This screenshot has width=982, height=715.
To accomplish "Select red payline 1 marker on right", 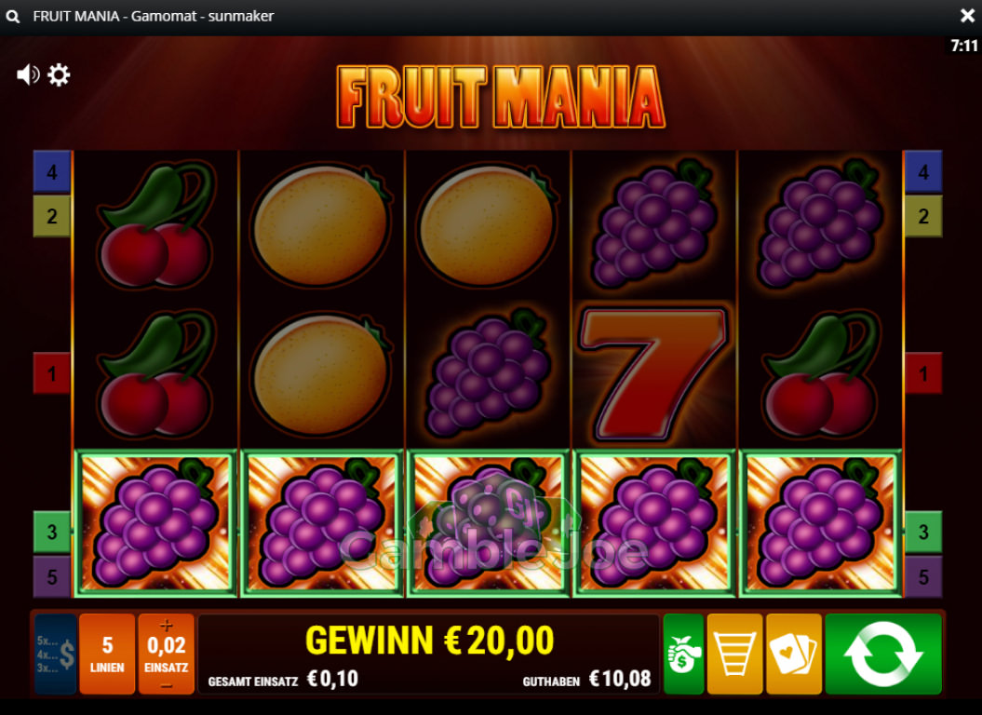I will (923, 373).
